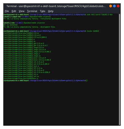Click the path ending libSDL2.so

[20, 42]
